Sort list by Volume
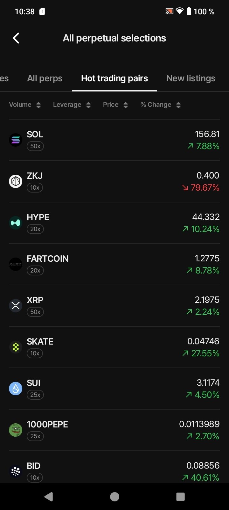Viewport: 229px width, 510px height. [x=25, y=105]
